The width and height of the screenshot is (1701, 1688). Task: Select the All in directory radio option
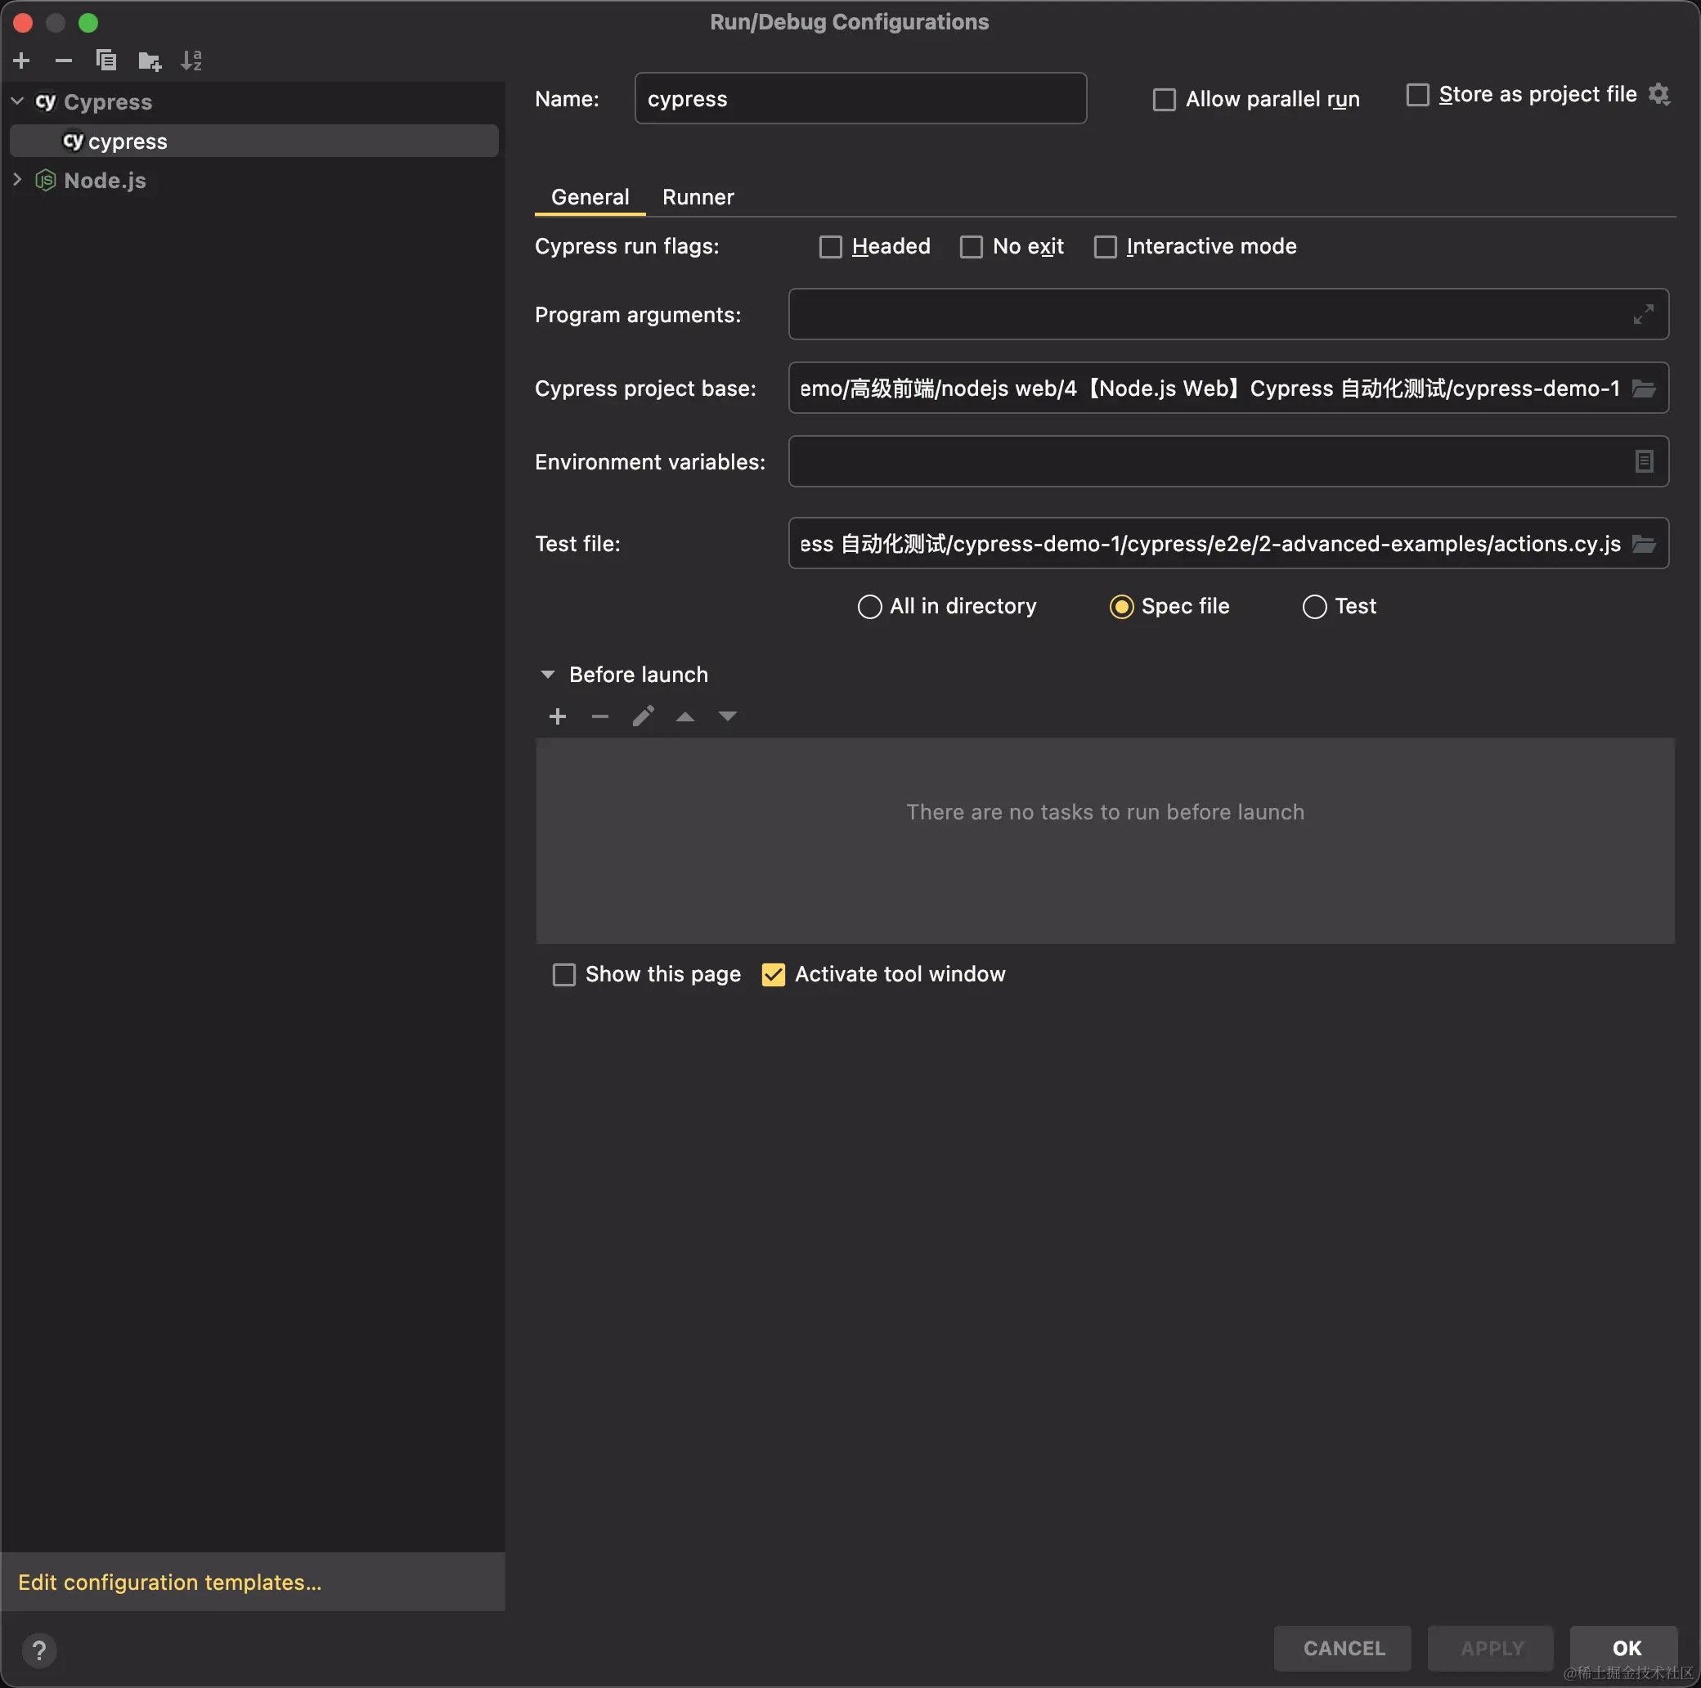[869, 607]
